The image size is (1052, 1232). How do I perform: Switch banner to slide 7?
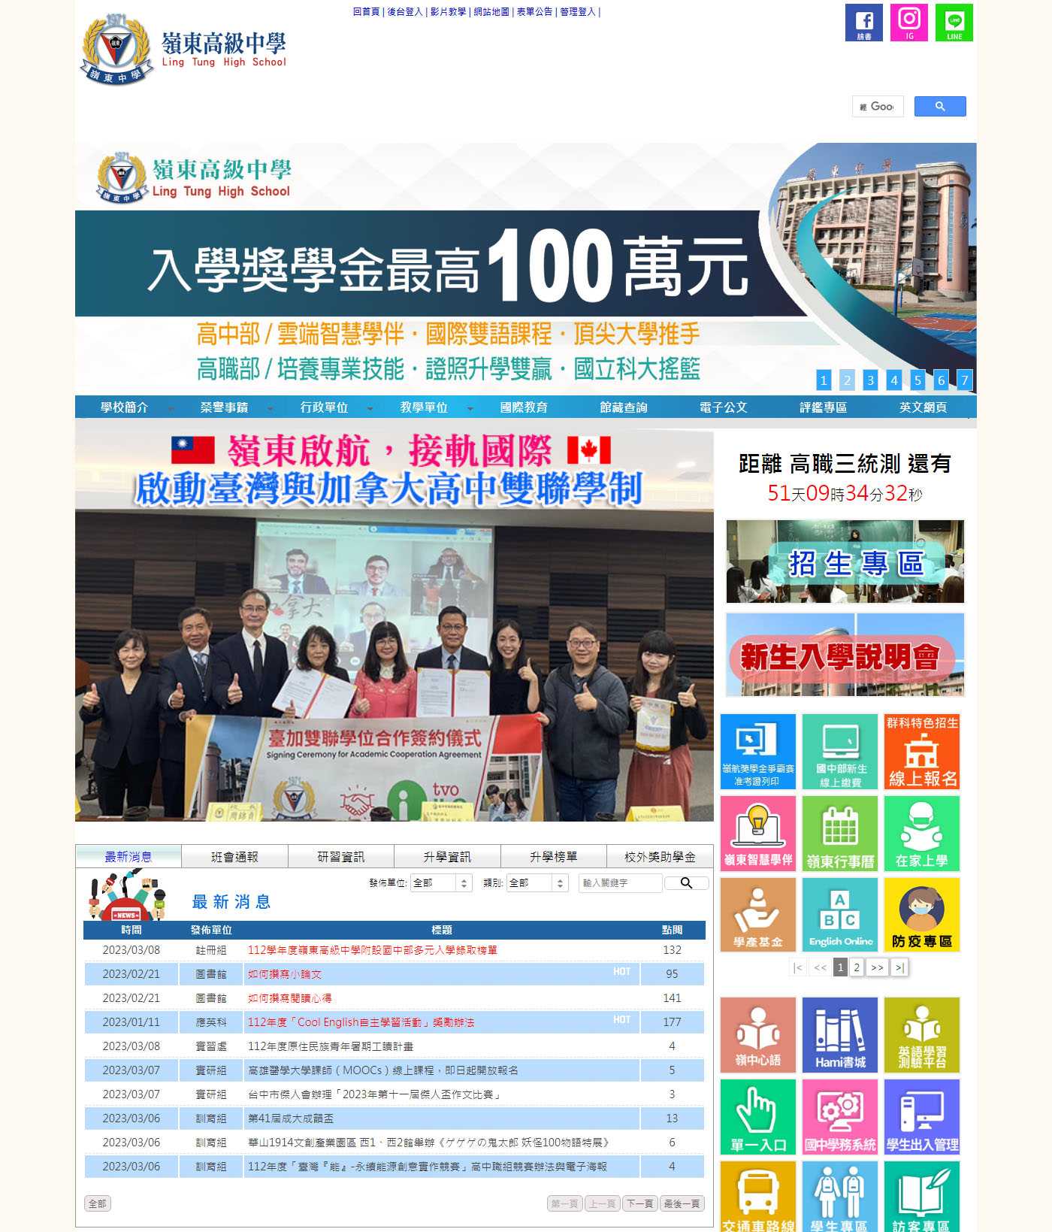tap(964, 380)
